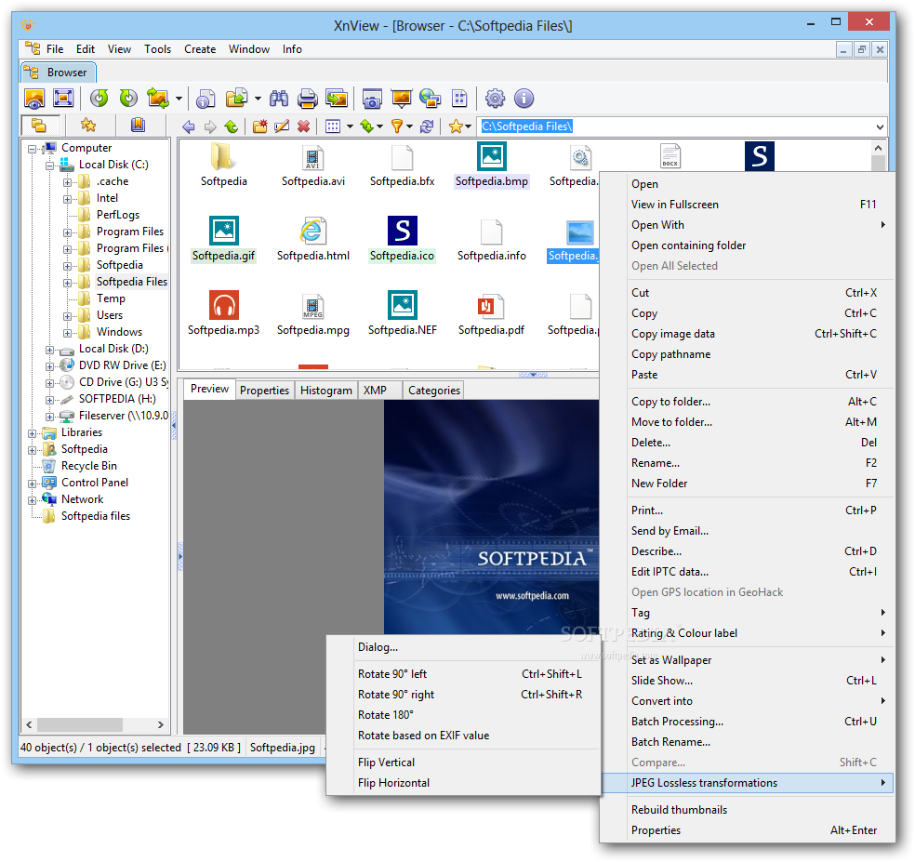Image resolution: width=915 pixels, height=862 pixels.
Task: Open the Create menu
Action: pos(200,49)
